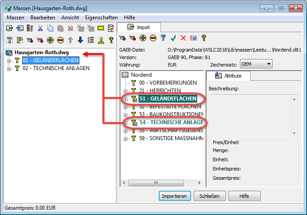Toggle the checkmark on 54 - TECHNISCHE ANLAGEN icon
307x215 pixels.
click(135, 122)
